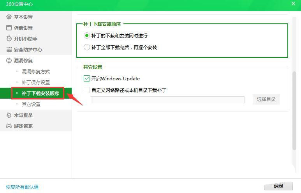Click the icon beside 安全防护中心
301x193 pixels.
9,50
